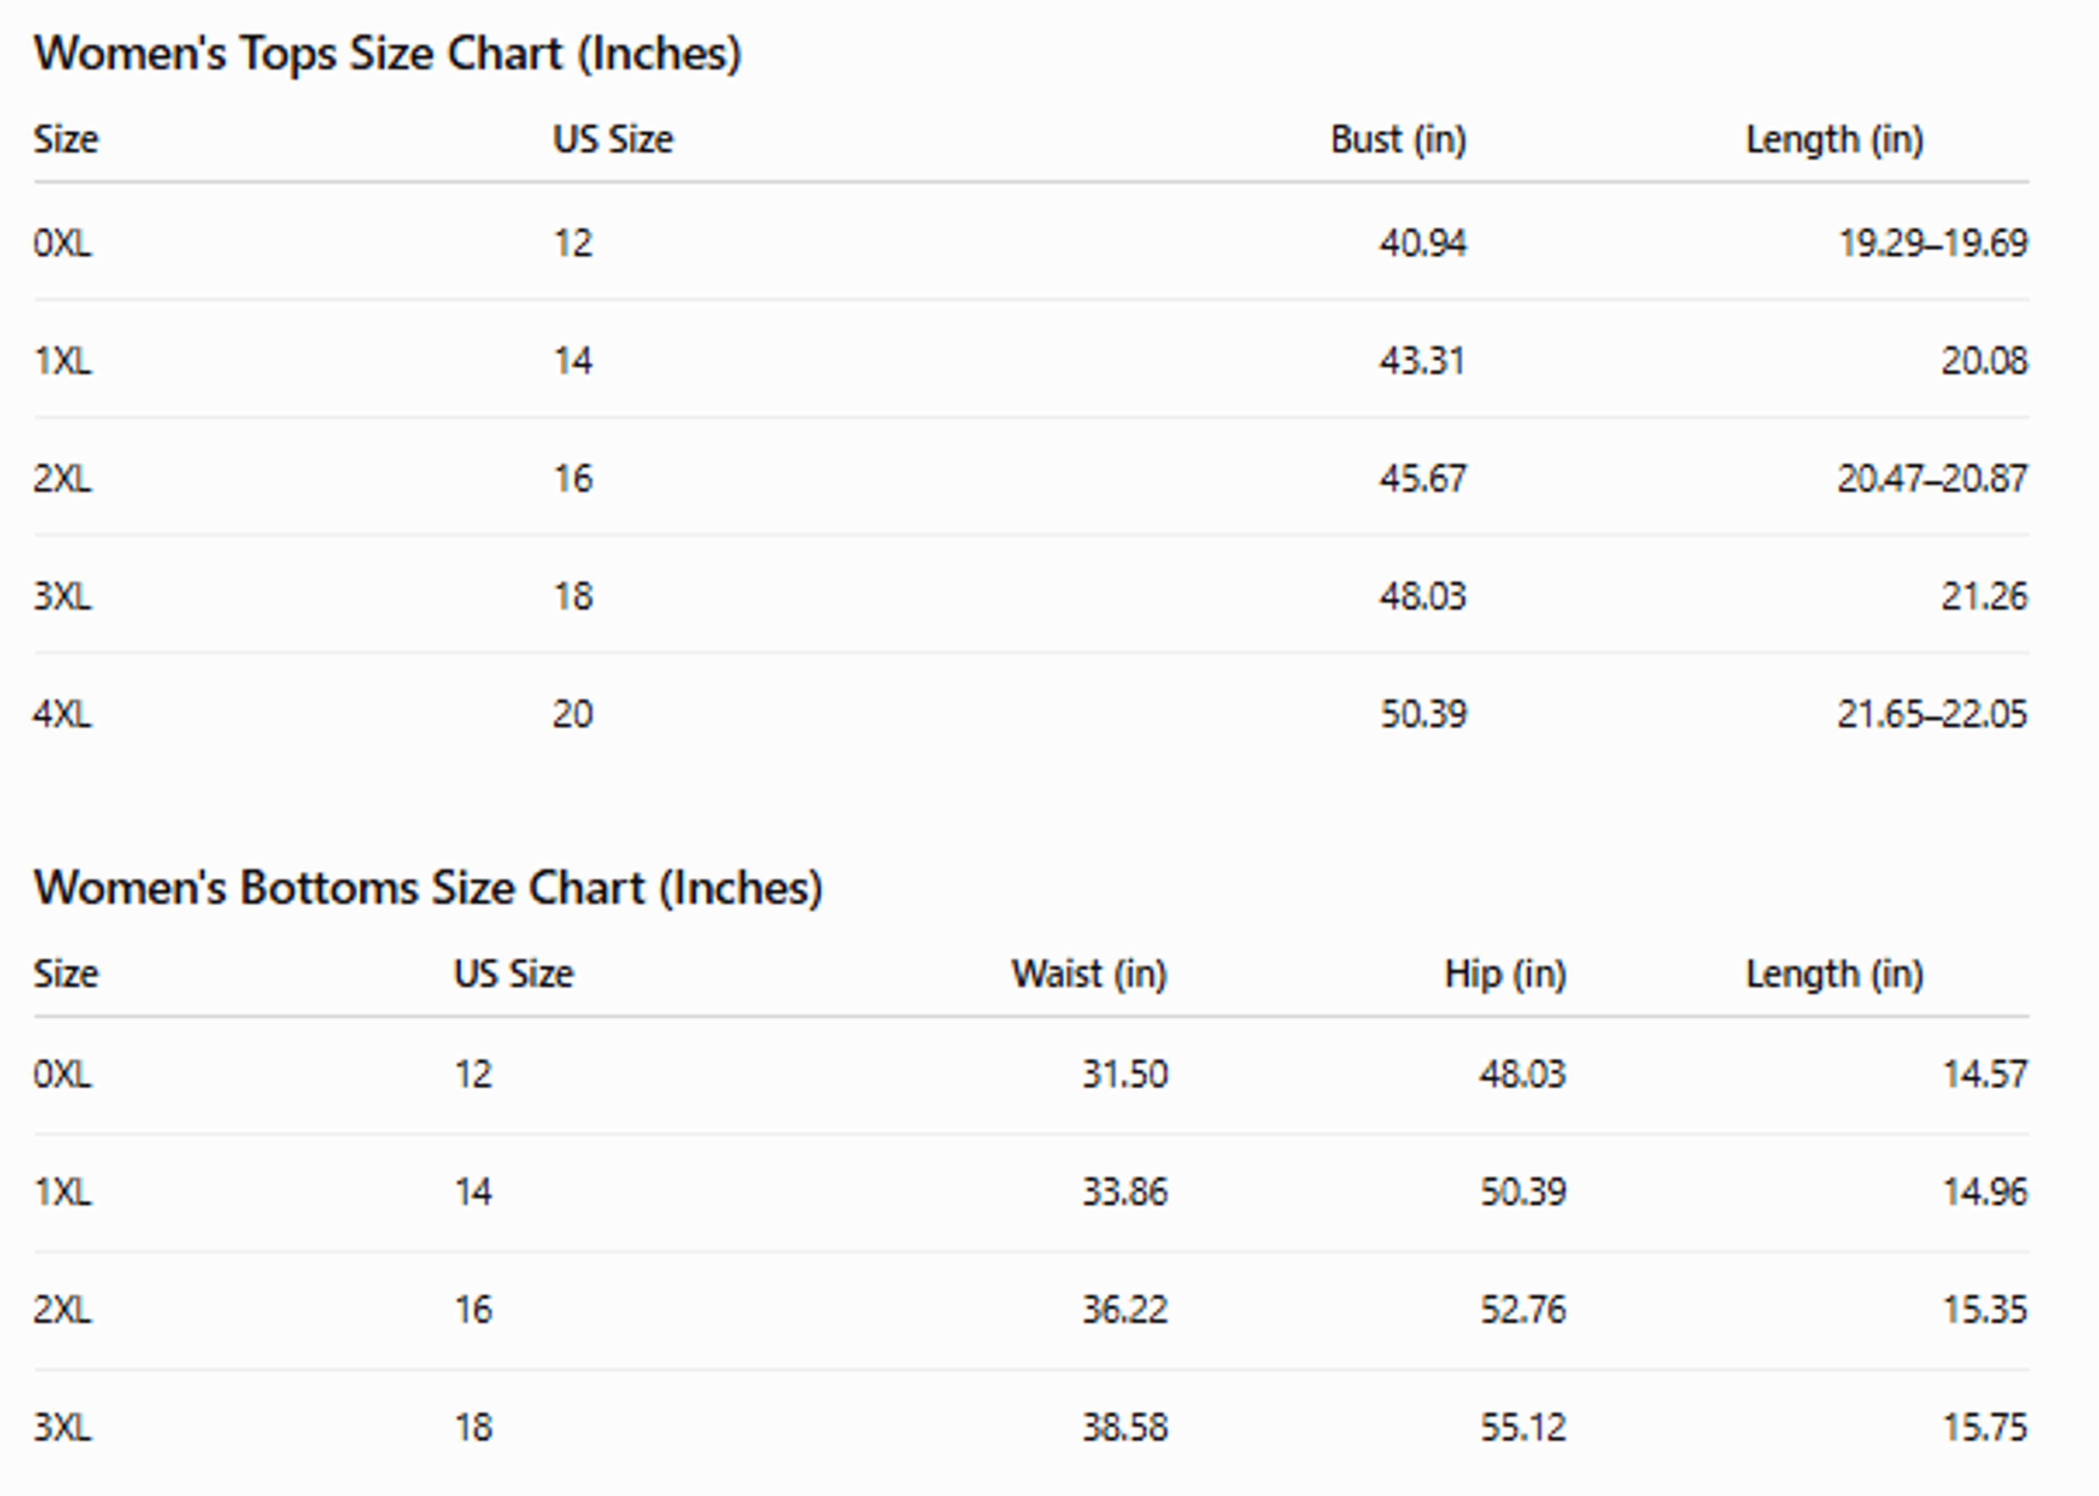Select the Bust (in) column header

coord(1398,140)
